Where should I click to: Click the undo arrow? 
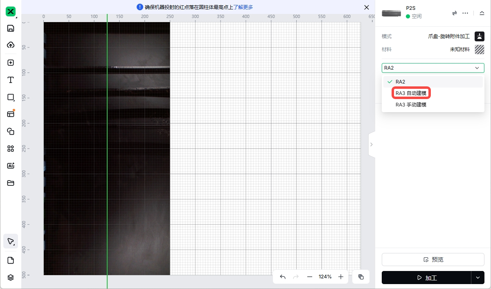pyautogui.click(x=283, y=277)
